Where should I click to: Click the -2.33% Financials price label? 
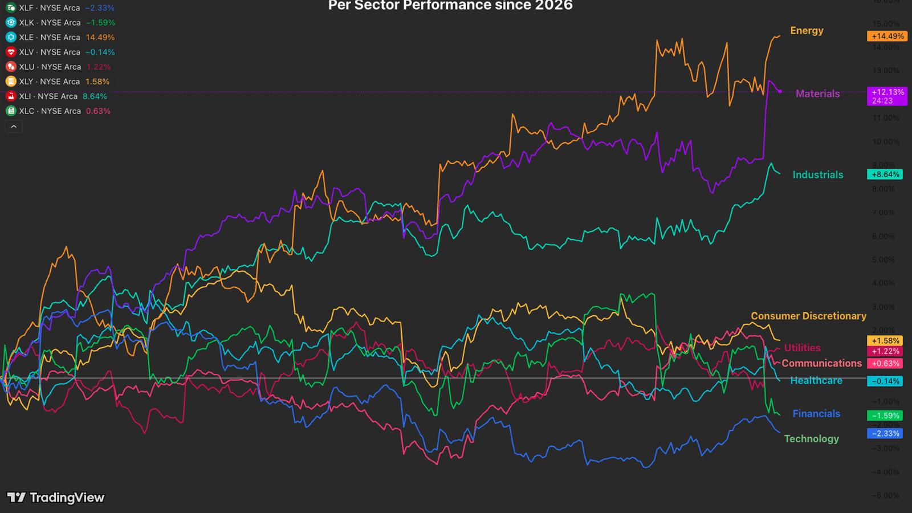[x=884, y=434]
